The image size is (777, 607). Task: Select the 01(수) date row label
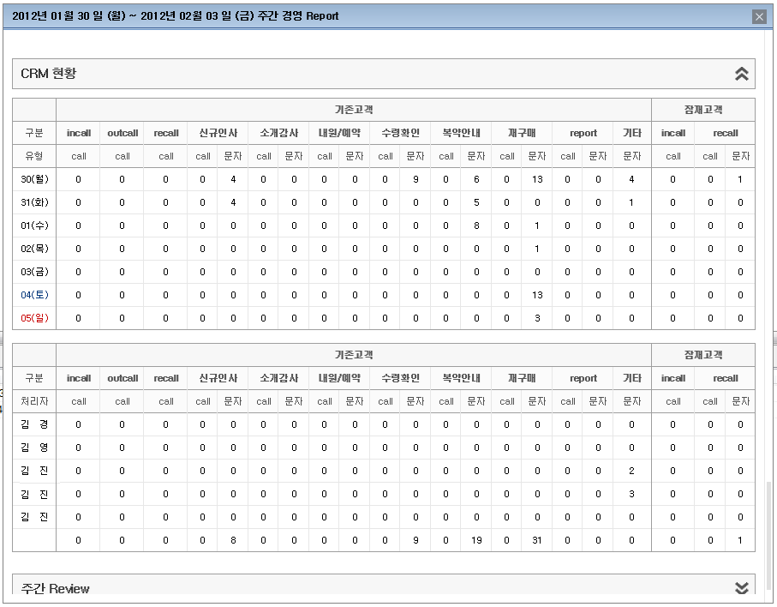pos(34,225)
